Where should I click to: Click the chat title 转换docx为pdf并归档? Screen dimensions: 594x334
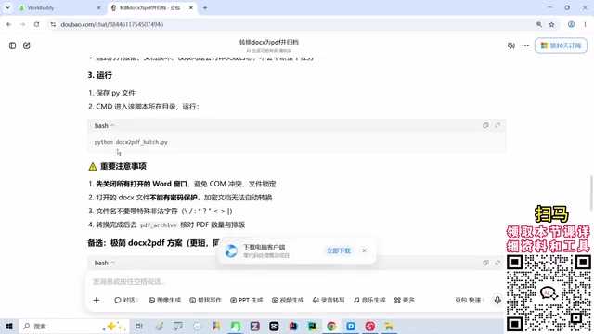(x=269, y=42)
